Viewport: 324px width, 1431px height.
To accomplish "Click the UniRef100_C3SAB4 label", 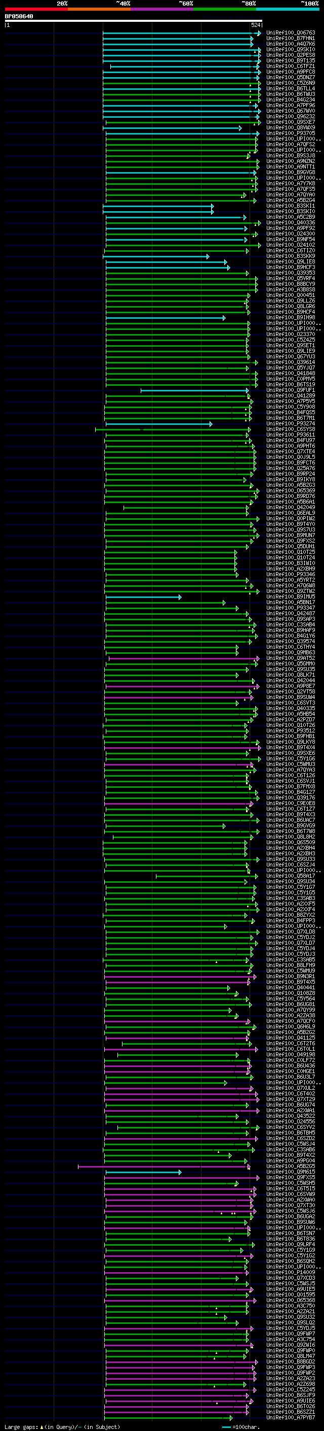I will point(291,625).
